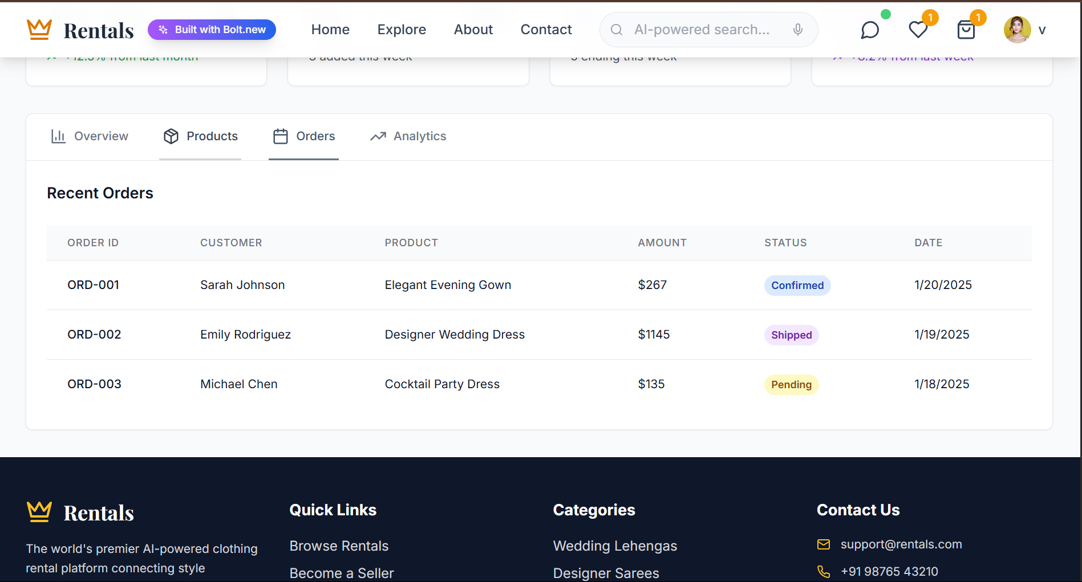The height and width of the screenshot is (582, 1082).
Task: Click the Confirmed status badge
Action: pyautogui.click(x=797, y=286)
